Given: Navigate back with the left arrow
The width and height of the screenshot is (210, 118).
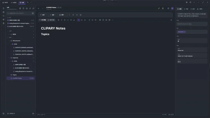Looking at the screenshot, I should (39, 8).
